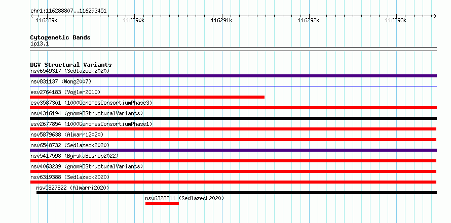Click the chr1:116288807..116293451 coordinate text
Screen dimensions: 451x223
click(68, 11)
